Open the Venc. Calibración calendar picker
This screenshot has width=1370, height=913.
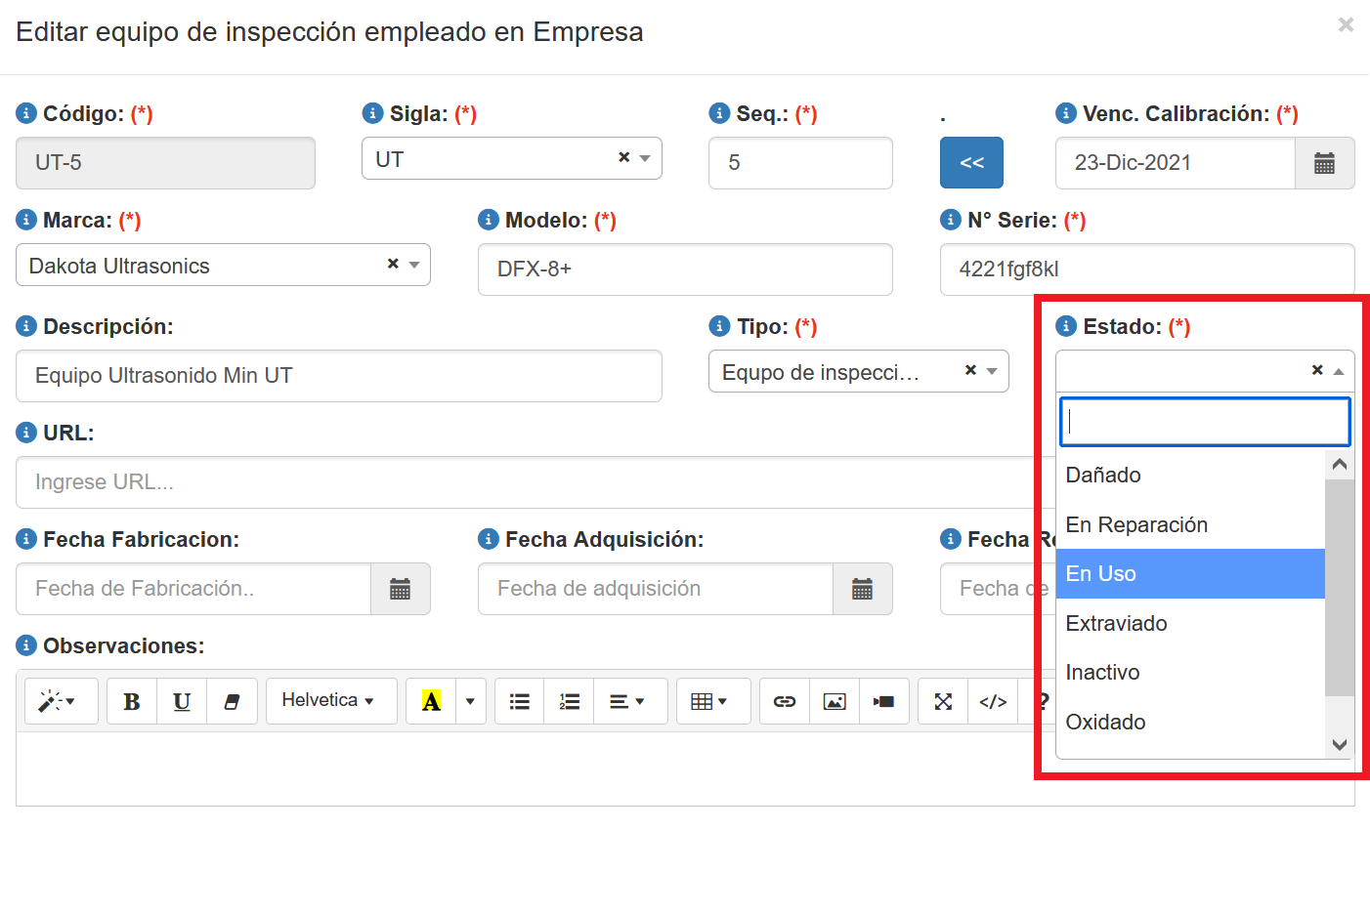(x=1324, y=163)
